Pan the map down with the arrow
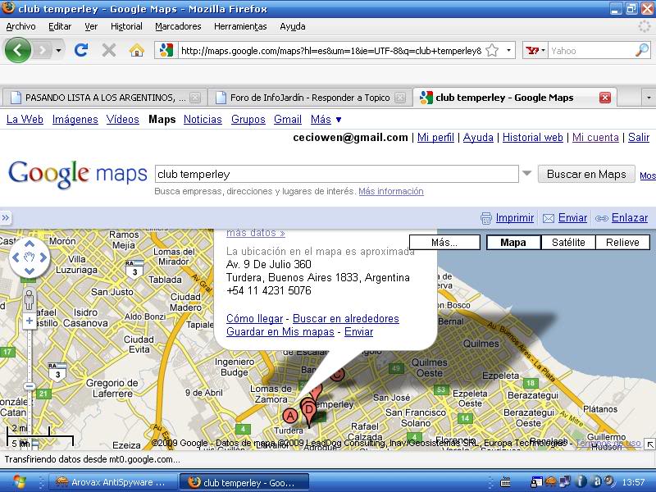 pos(30,271)
